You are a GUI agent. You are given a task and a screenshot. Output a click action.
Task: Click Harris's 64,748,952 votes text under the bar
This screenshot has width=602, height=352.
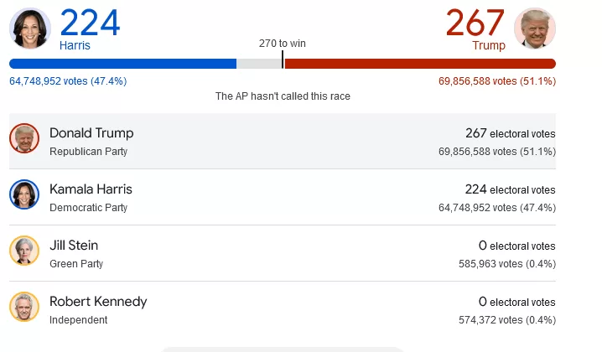point(68,81)
